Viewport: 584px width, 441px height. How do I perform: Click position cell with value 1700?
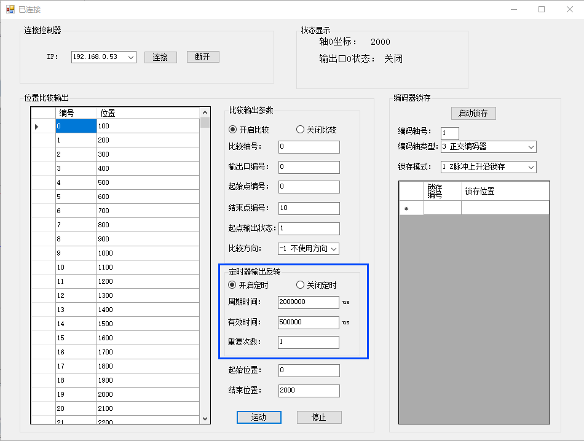pyautogui.click(x=148, y=352)
